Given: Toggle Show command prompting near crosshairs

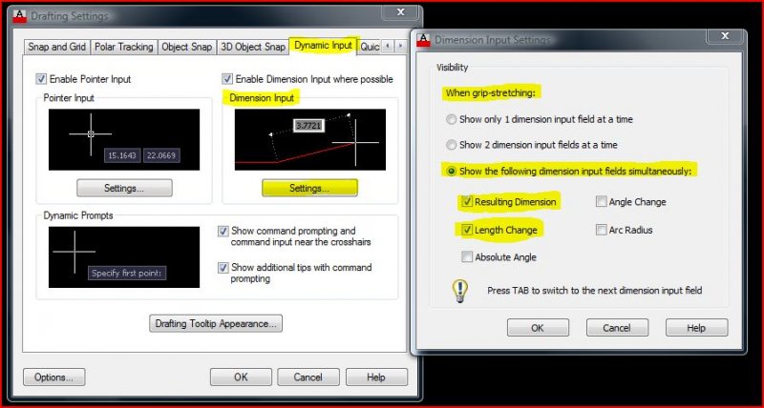Looking at the screenshot, I should [x=223, y=231].
